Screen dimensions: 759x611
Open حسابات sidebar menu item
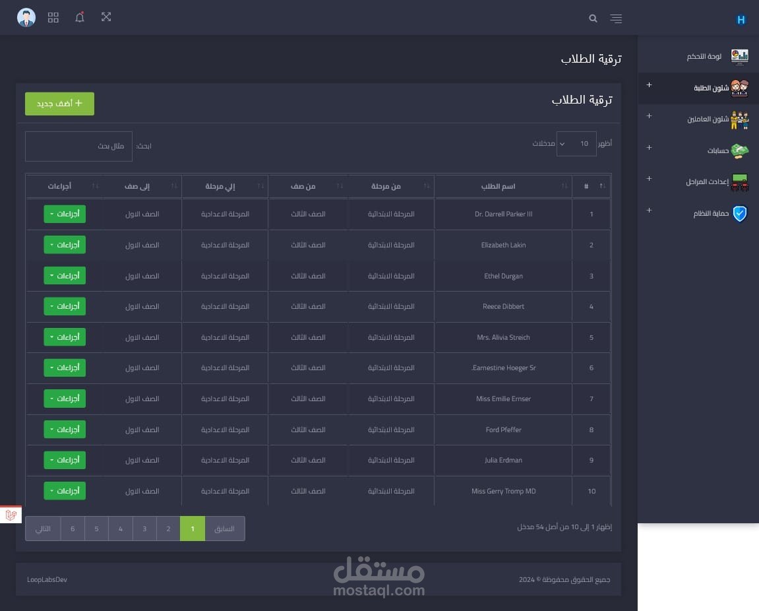(698, 150)
